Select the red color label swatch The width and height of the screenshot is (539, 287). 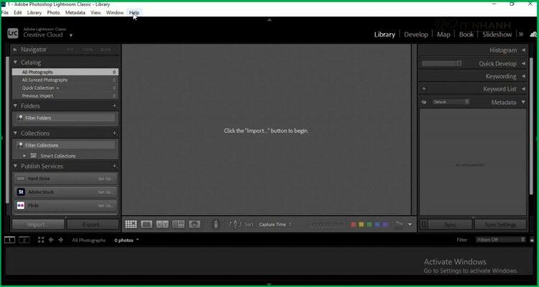click(x=354, y=225)
